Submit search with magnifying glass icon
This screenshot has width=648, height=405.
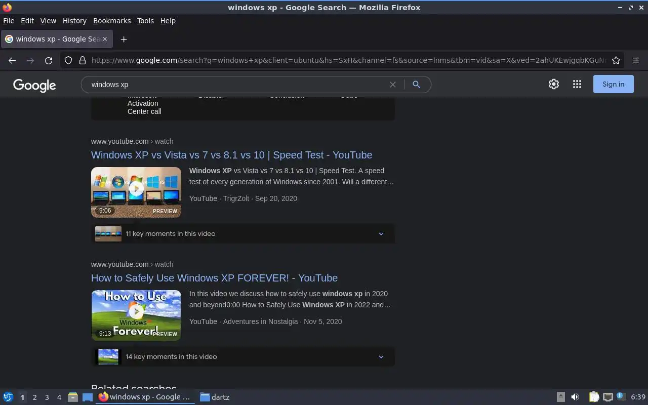pos(416,85)
